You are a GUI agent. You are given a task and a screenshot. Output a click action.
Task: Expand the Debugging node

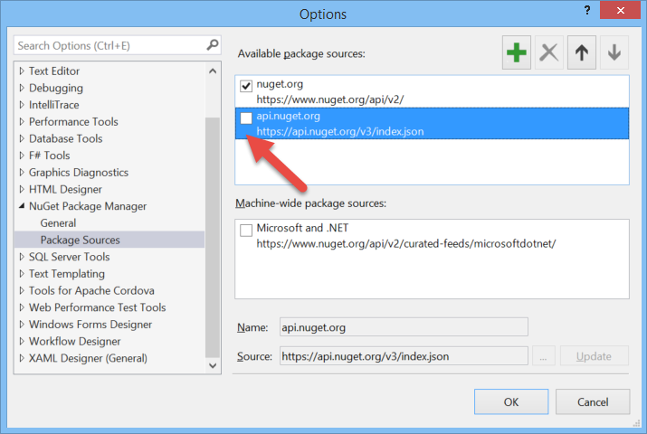point(22,88)
